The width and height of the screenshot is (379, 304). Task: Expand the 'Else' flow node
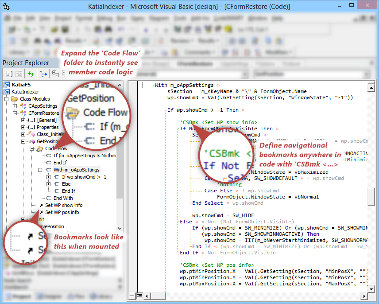click(x=49, y=184)
